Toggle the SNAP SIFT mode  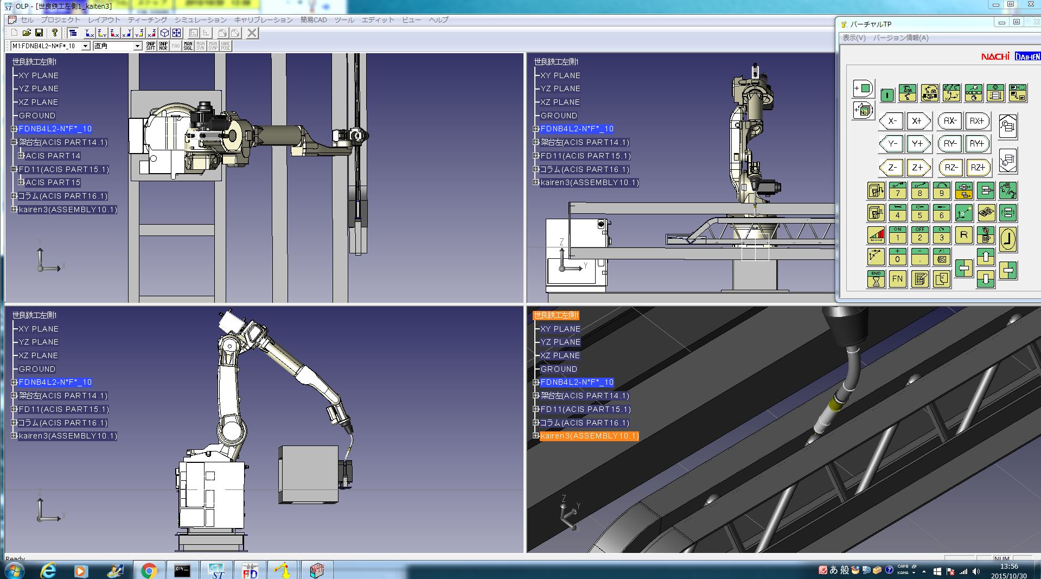pos(151,46)
